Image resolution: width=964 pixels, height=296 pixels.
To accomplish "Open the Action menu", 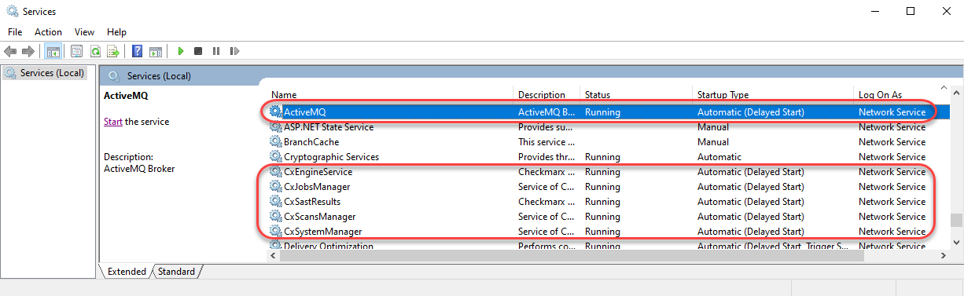I will [x=48, y=32].
